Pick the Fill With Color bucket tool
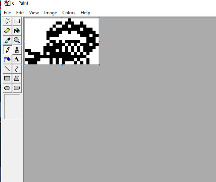Screen dimensions: 216x182 (17, 31)
